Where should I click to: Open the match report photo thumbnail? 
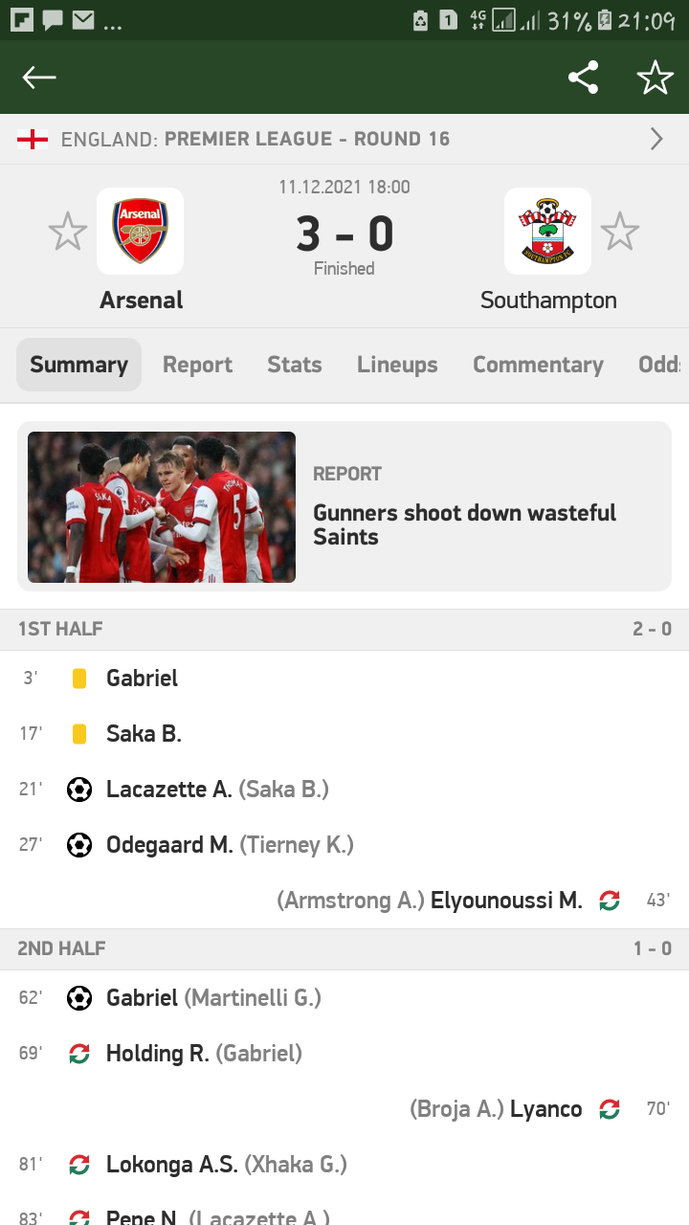(x=162, y=507)
